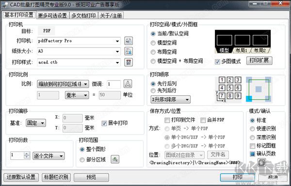
Task: Open the X升序Y降序 dropdown
Action: [171, 100]
